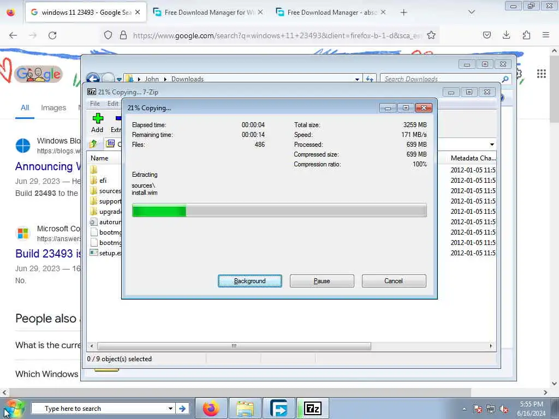Image resolution: width=559 pixels, height=419 pixels.
Task: Close the Google Search tab
Action: pos(138,12)
